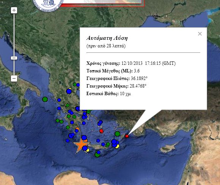Image resolution: width=220 pixels, height=185 pixels.
Task: Click the red marker at the popup pointer tip
Action: [127, 136]
